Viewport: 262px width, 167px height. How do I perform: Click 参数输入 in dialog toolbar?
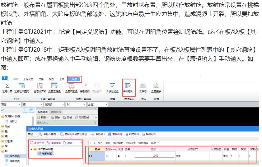(x=98, y=134)
